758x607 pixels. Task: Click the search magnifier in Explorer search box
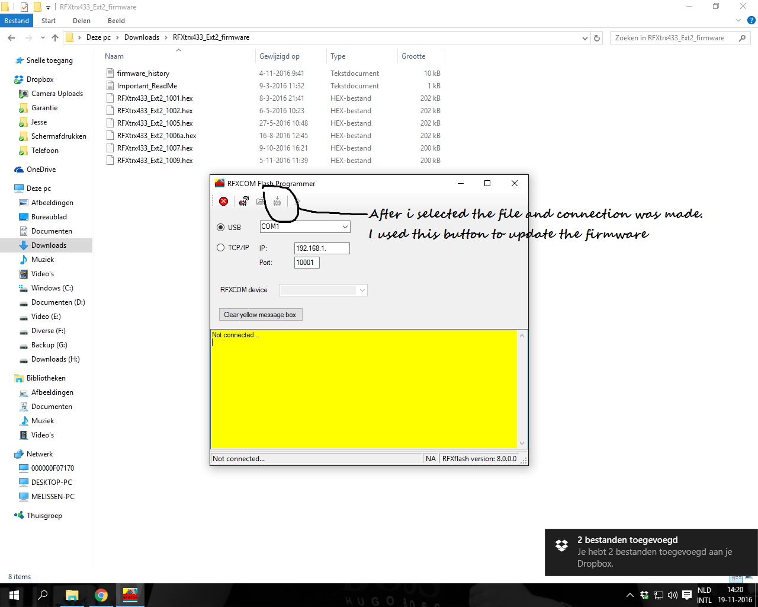[742, 38]
